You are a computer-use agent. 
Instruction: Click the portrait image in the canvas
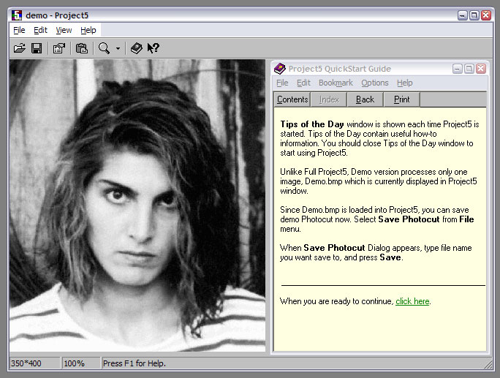click(137, 205)
